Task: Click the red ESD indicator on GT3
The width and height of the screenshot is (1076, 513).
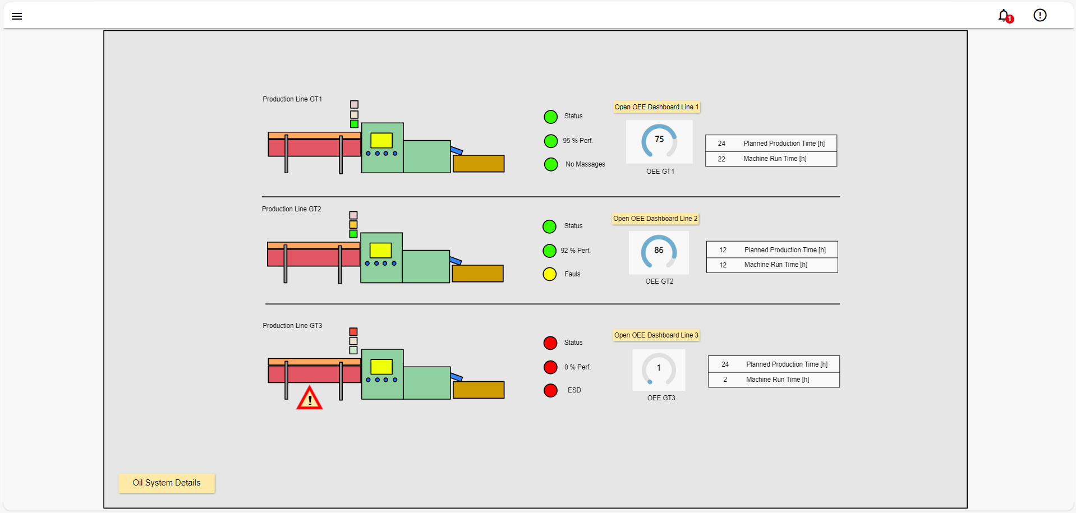Action: click(550, 390)
